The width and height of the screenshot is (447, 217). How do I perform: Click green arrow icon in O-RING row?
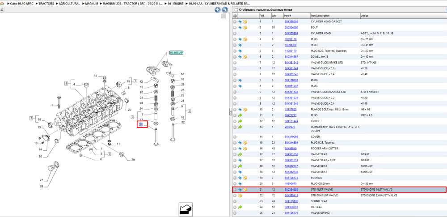click(240, 127)
